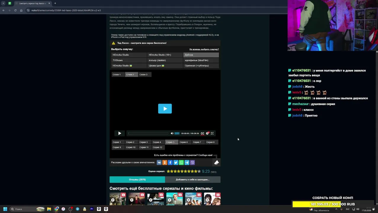Mute the player with the speaker icon
The height and width of the screenshot is (213, 378).
pos(172,133)
